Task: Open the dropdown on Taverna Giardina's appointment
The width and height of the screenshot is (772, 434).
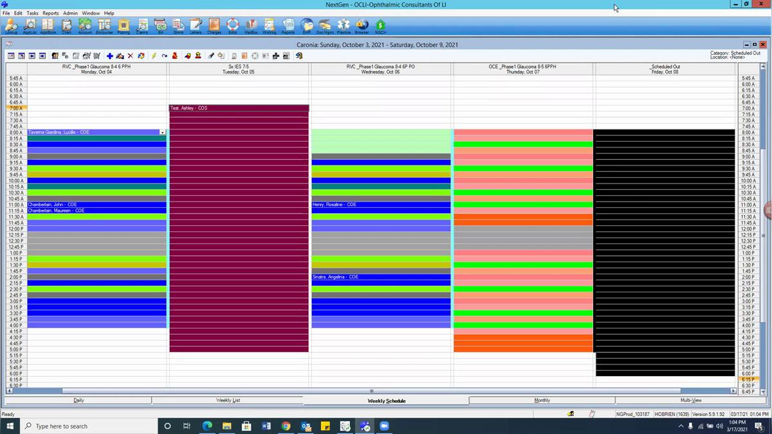Action: click(x=163, y=132)
